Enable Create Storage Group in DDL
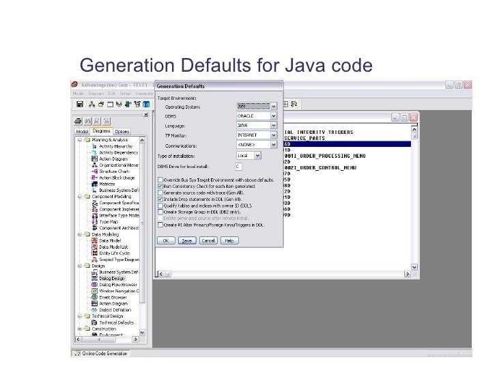This screenshot has width=497, height=373. tap(160, 212)
